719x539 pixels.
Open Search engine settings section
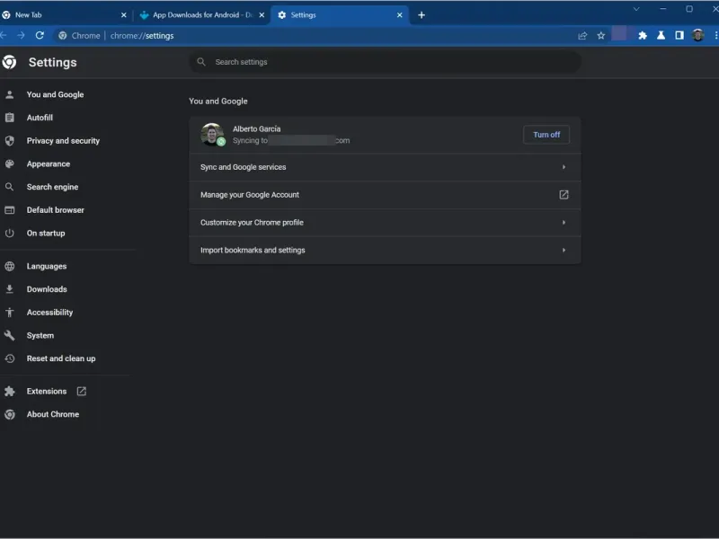[52, 187]
